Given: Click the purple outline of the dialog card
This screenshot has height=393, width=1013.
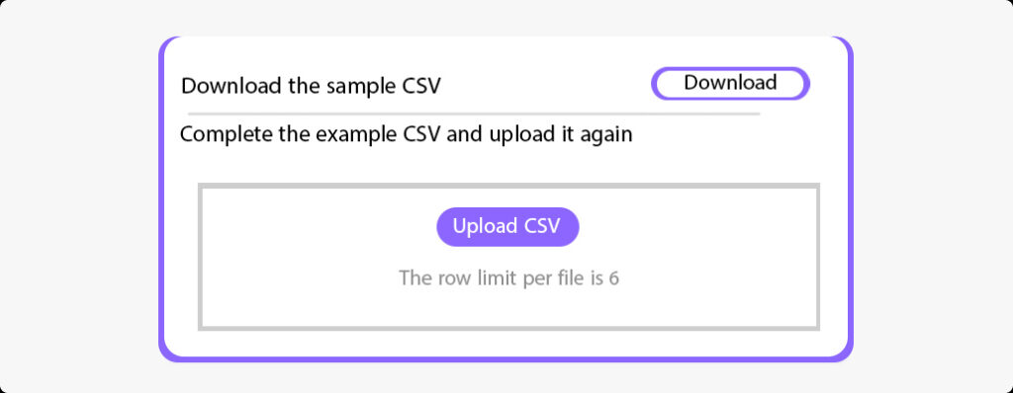Looking at the screenshot, I should (161, 194).
